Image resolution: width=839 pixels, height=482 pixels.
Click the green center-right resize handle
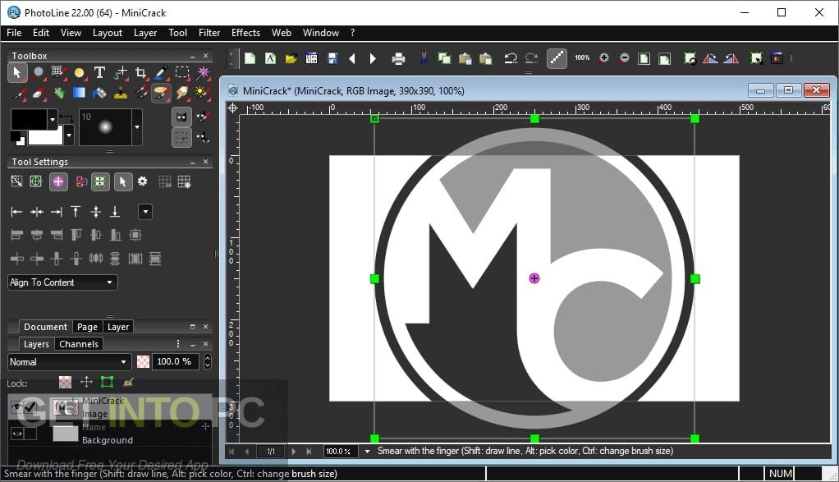coord(695,278)
